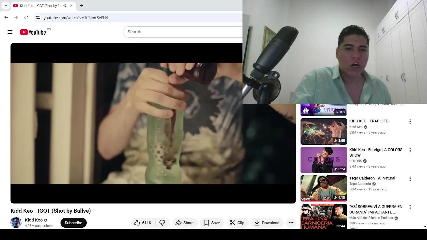This screenshot has height=240, width=427.
Task: Open options menu for Foreign COLORS SHOW
Action: (x=410, y=150)
